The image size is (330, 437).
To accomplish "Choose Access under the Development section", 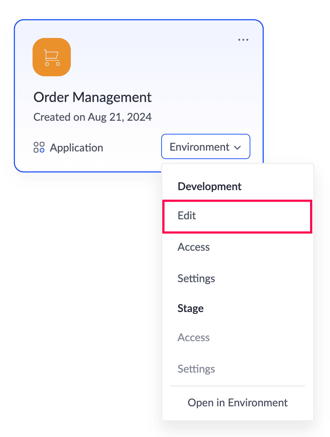I will [x=194, y=247].
